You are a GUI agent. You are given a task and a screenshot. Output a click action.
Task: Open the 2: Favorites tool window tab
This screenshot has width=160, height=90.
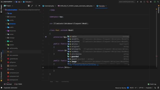pyautogui.click(x=1, y=57)
